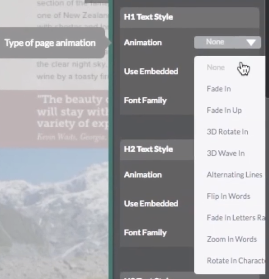This screenshot has width=269, height=279.
Task: Select Rotate In Characters animation
Action: [x=235, y=260]
